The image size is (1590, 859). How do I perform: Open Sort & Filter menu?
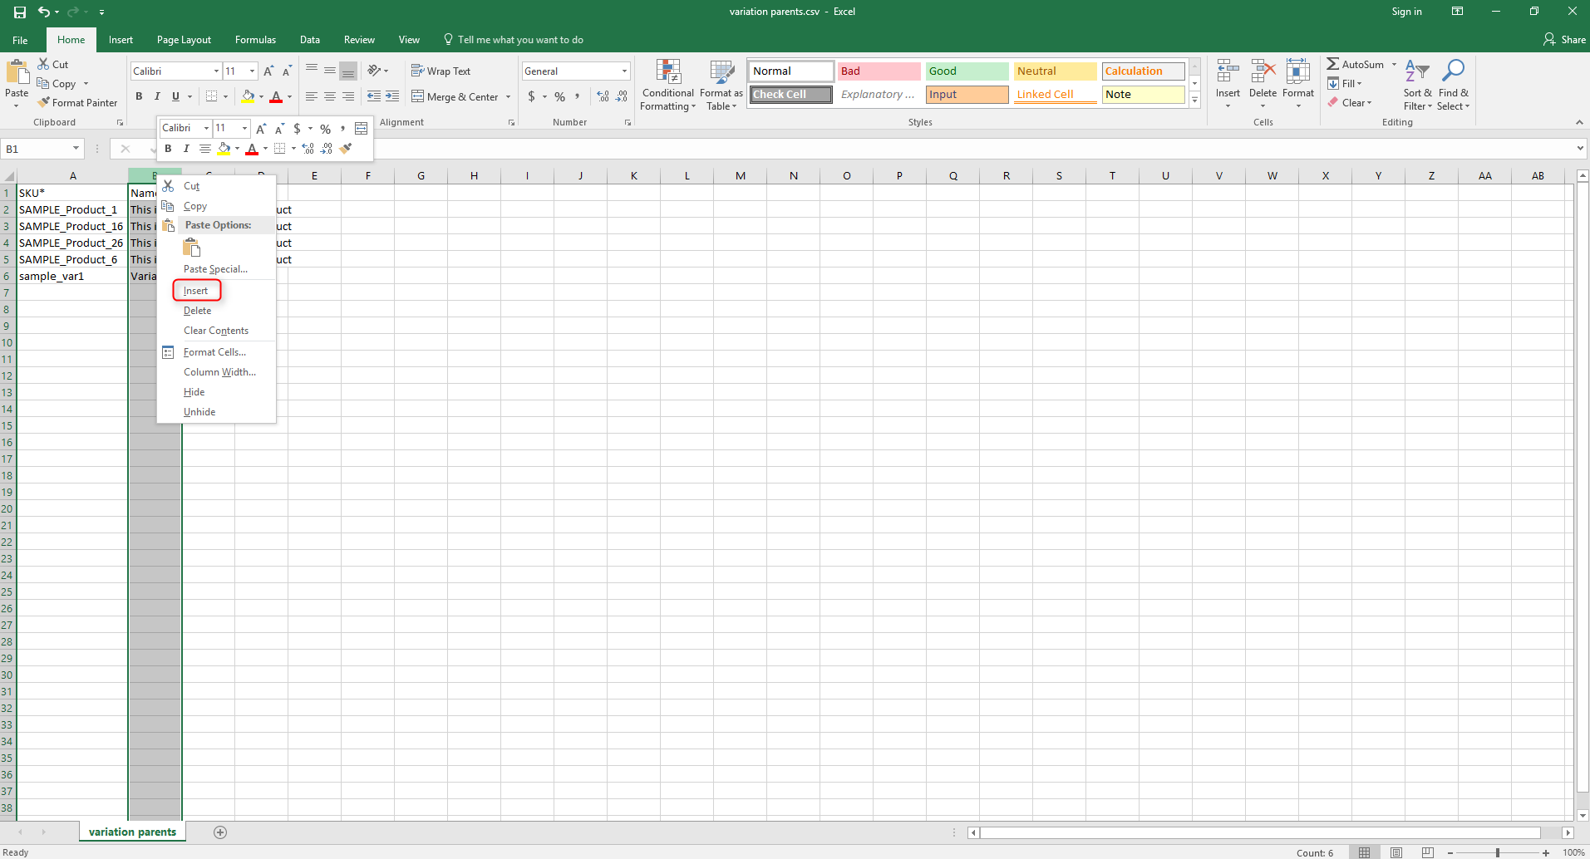1418,85
